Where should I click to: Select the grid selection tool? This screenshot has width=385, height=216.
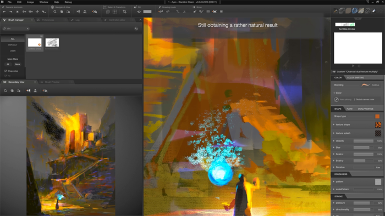pos(114,12)
